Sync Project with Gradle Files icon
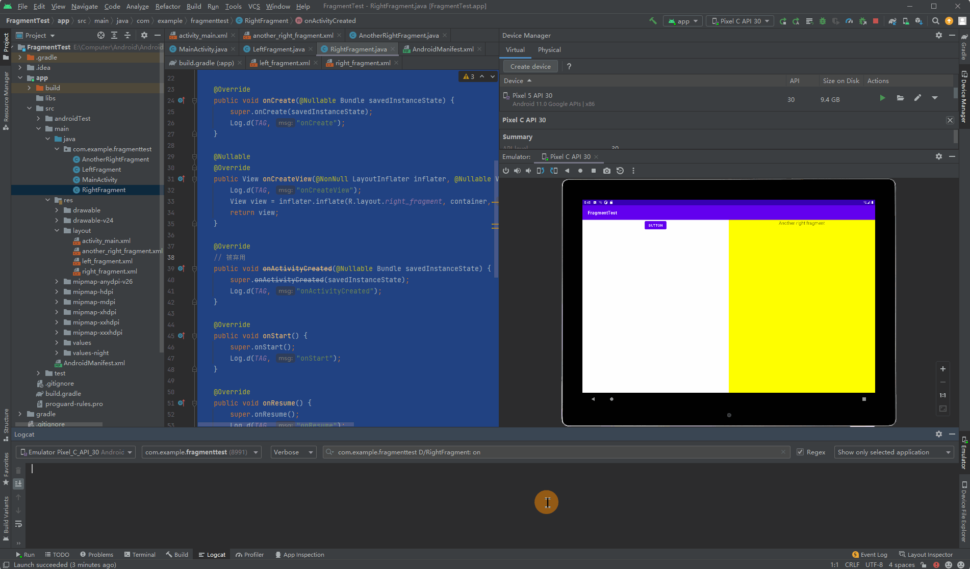The width and height of the screenshot is (970, 569). (892, 21)
